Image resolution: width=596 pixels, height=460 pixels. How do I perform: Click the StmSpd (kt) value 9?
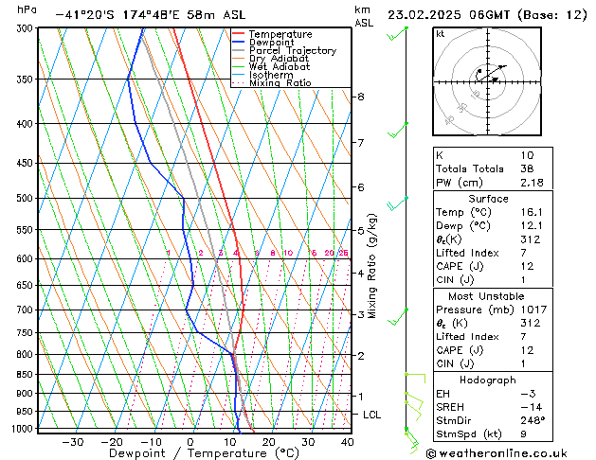(x=523, y=433)
